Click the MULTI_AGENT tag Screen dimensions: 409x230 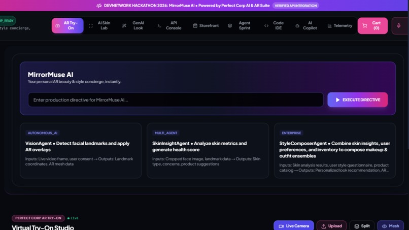pos(166,133)
